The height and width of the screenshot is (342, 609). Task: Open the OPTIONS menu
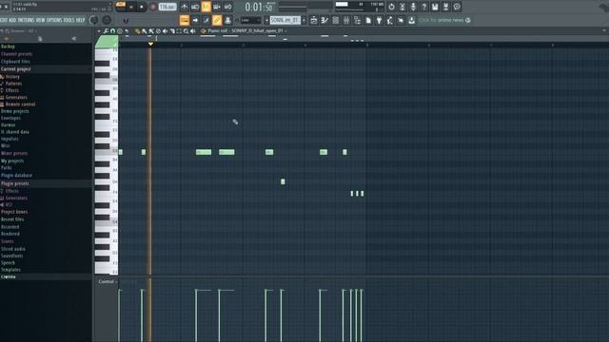(x=54, y=20)
